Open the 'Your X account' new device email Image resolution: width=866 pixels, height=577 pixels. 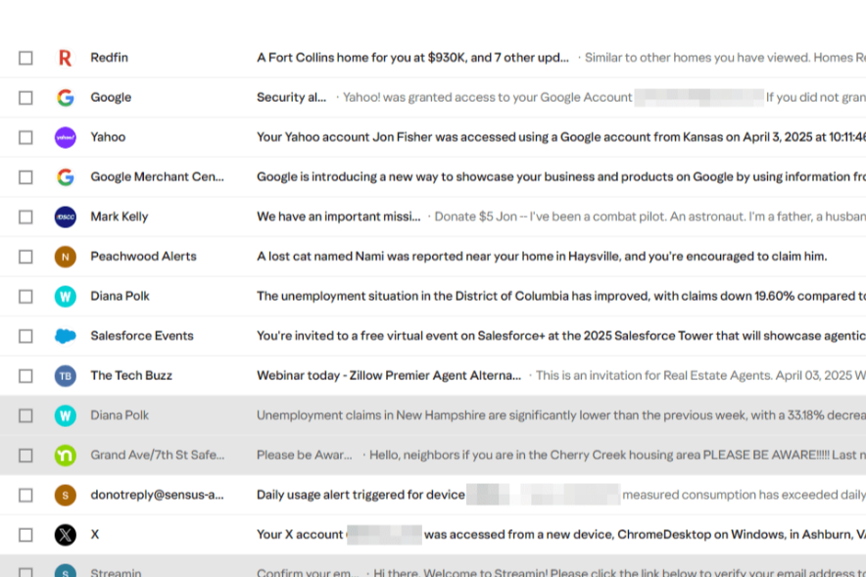(561, 535)
